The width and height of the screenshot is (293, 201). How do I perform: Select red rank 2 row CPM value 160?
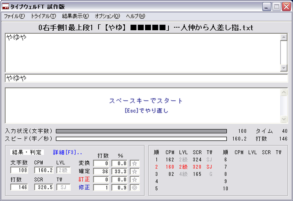coord(170,167)
